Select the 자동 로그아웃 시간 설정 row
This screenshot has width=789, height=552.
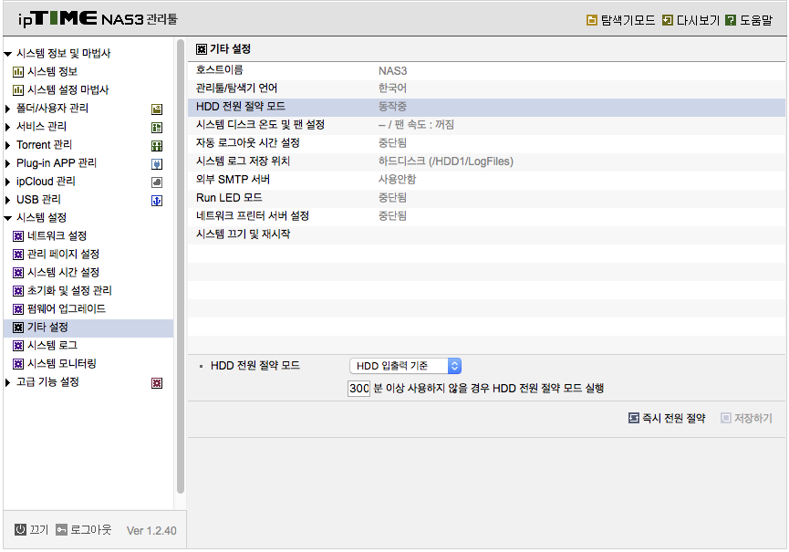pyautogui.click(x=486, y=143)
